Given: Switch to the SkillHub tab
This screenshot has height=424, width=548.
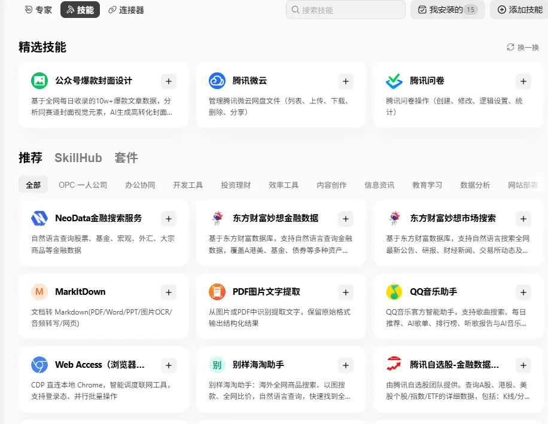Looking at the screenshot, I should (x=78, y=158).
